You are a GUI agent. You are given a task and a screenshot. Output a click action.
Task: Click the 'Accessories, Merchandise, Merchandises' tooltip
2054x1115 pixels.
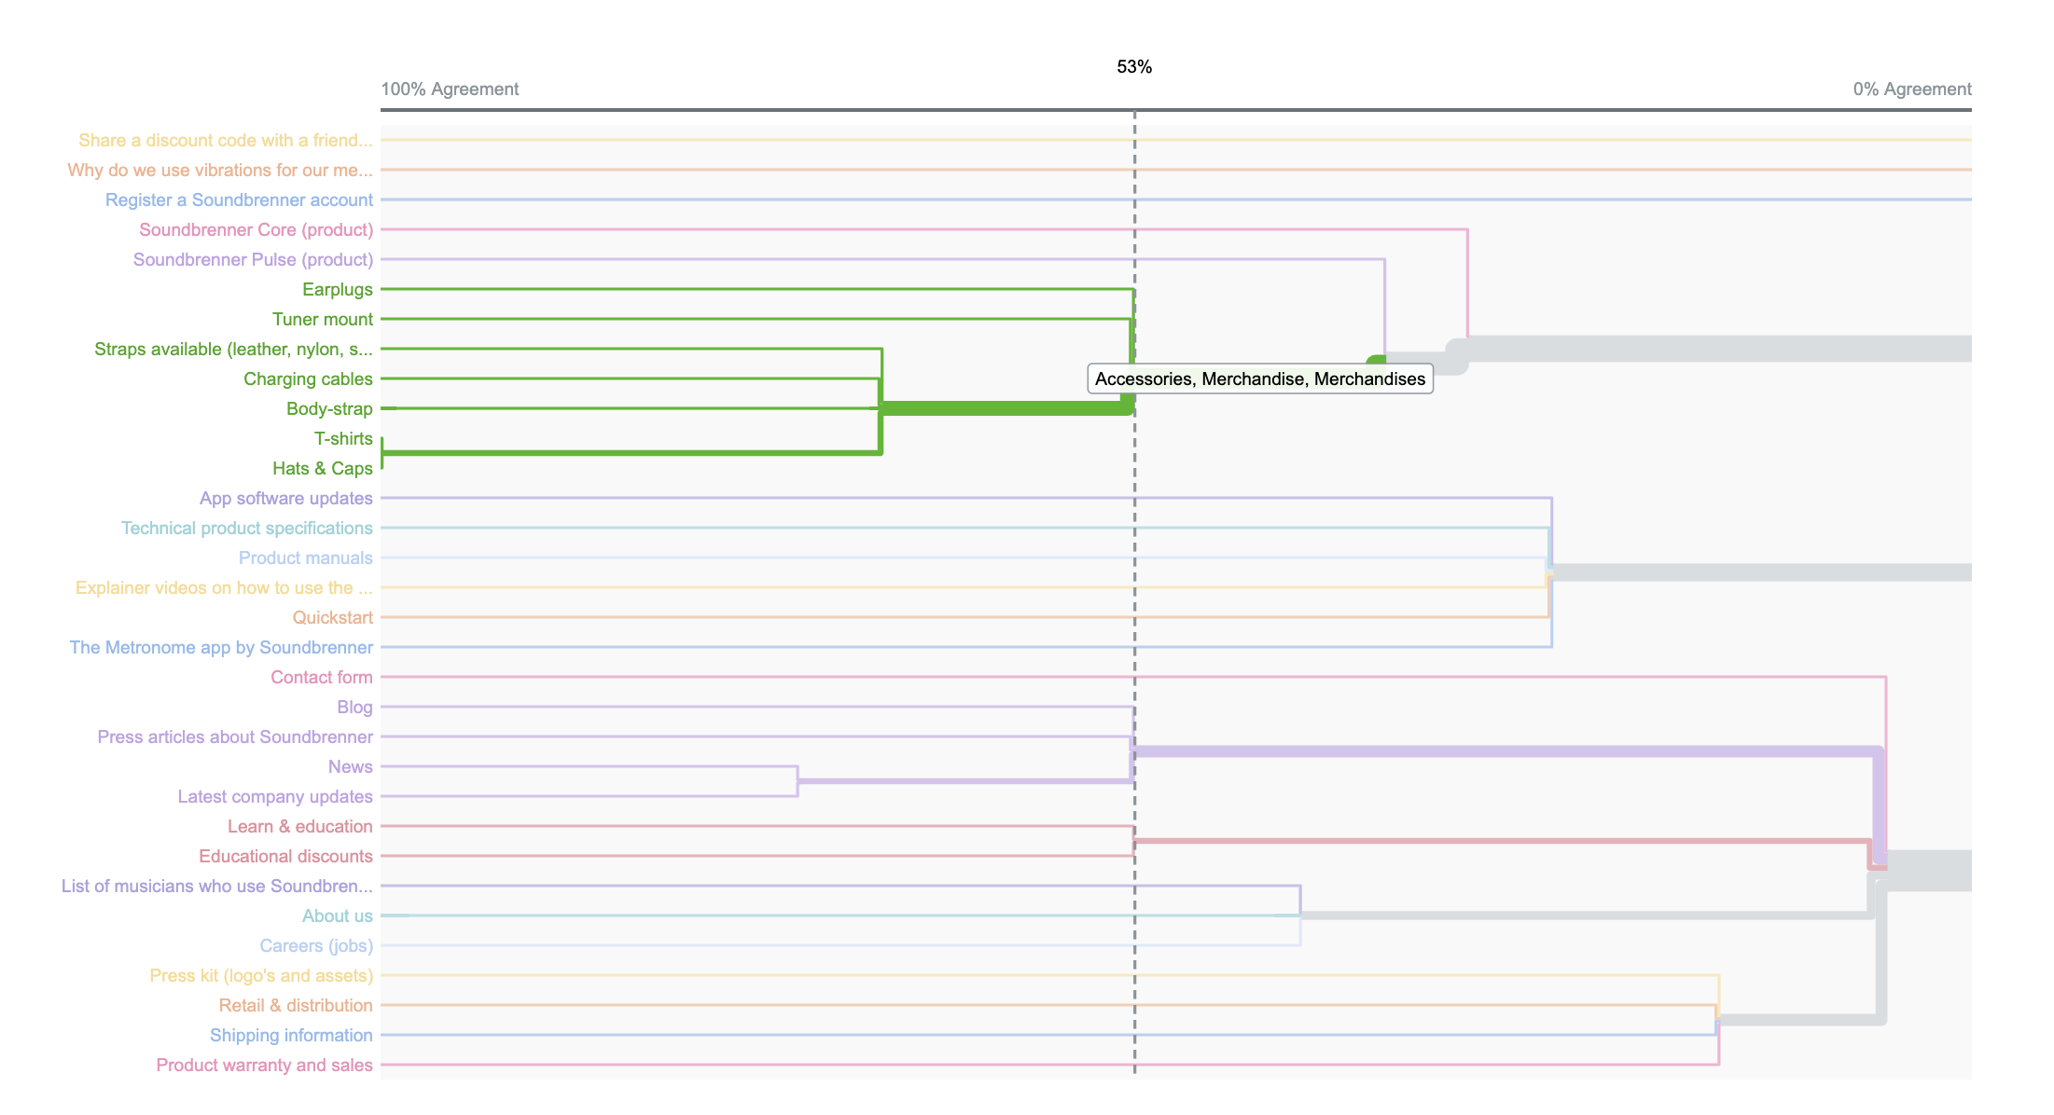1260,379
